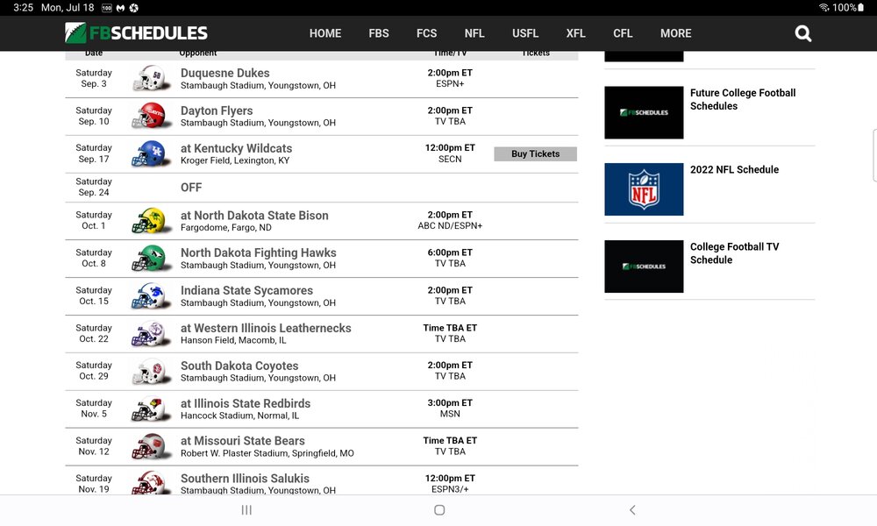Open the at Kentucky Wildcats link
Viewport: 877px width, 526px height.
click(236, 148)
